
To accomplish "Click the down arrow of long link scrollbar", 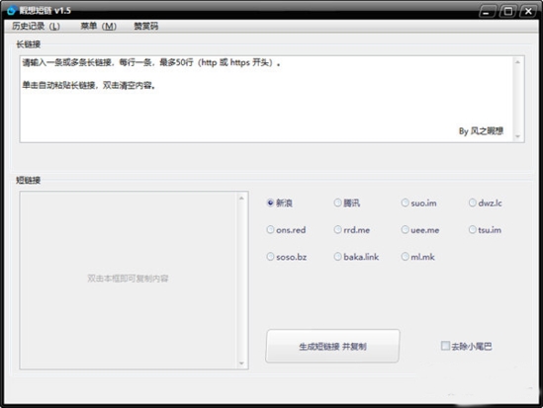I will (x=517, y=136).
